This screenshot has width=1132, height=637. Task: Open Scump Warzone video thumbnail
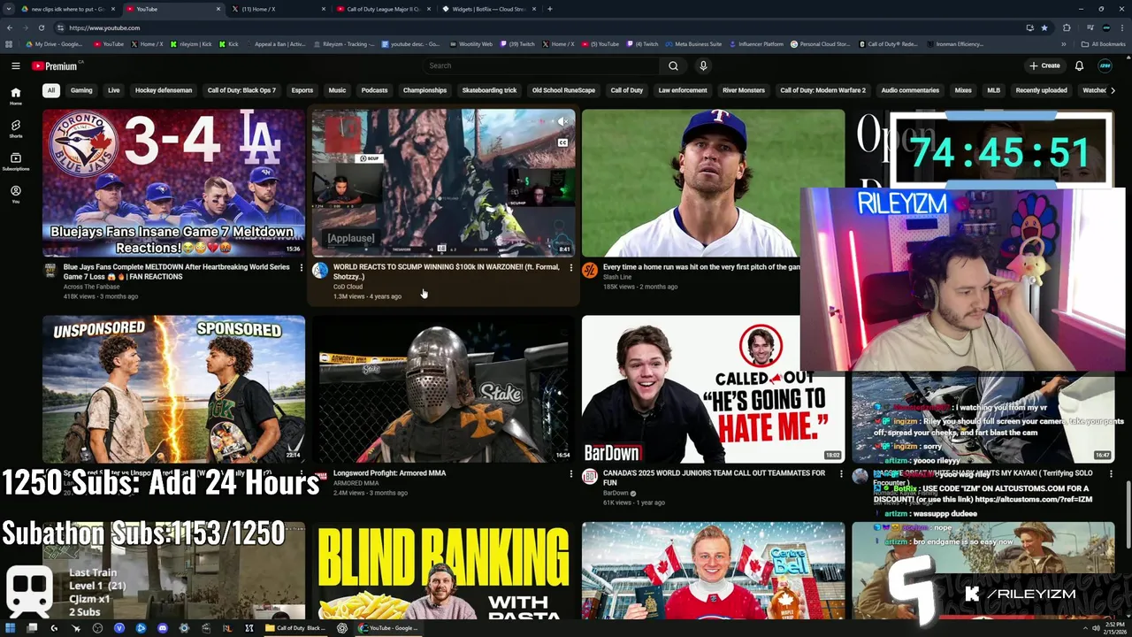443,182
